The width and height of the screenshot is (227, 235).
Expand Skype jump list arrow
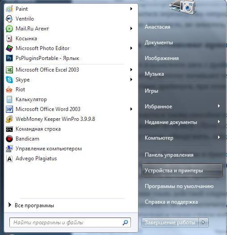(131, 79)
